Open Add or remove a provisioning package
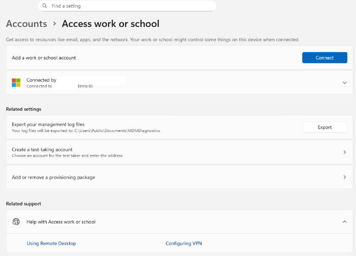The width and height of the screenshot is (356, 256). (53, 177)
